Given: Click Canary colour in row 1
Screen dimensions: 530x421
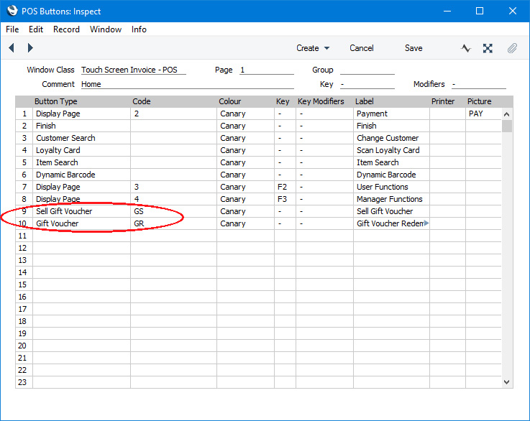Looking at the screenshot, I should [245, 114].
